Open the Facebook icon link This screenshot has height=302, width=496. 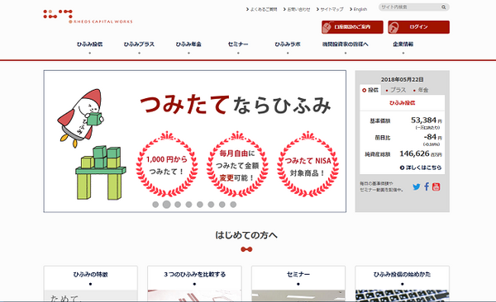click(427, 186)
